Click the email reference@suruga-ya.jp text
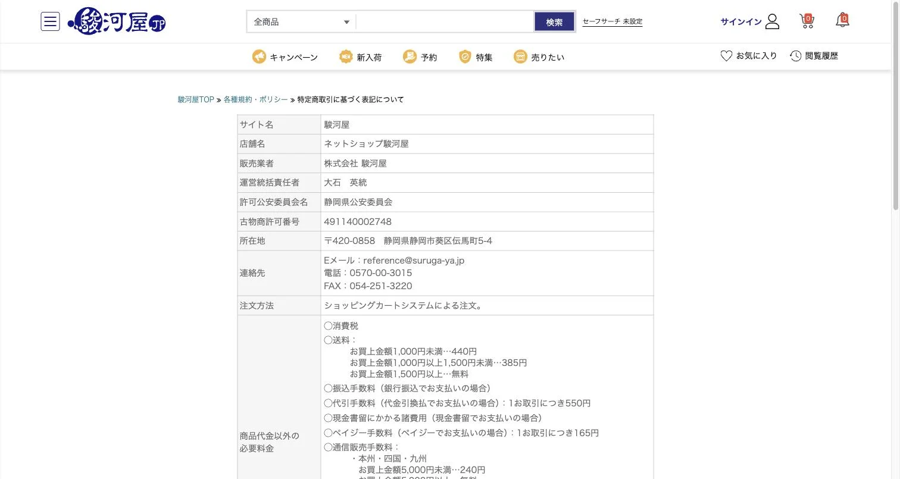 (x=414, y=260)
